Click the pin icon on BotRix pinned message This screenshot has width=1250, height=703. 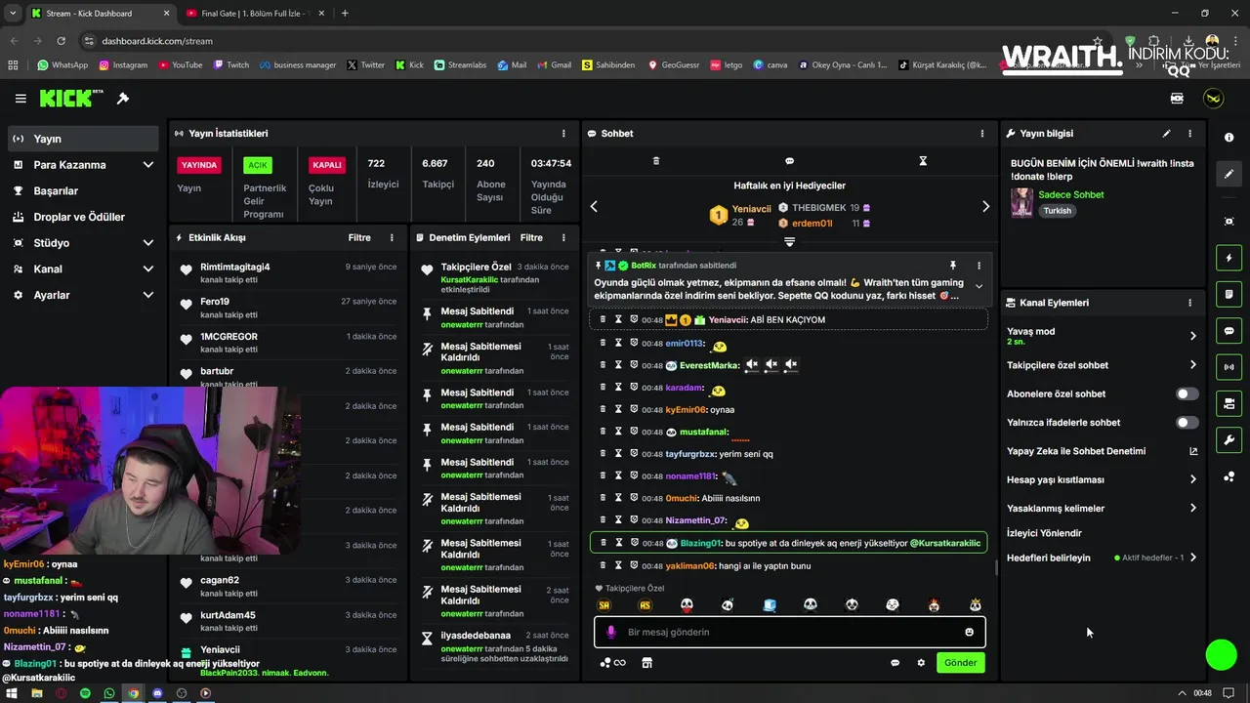click(953, 266)
